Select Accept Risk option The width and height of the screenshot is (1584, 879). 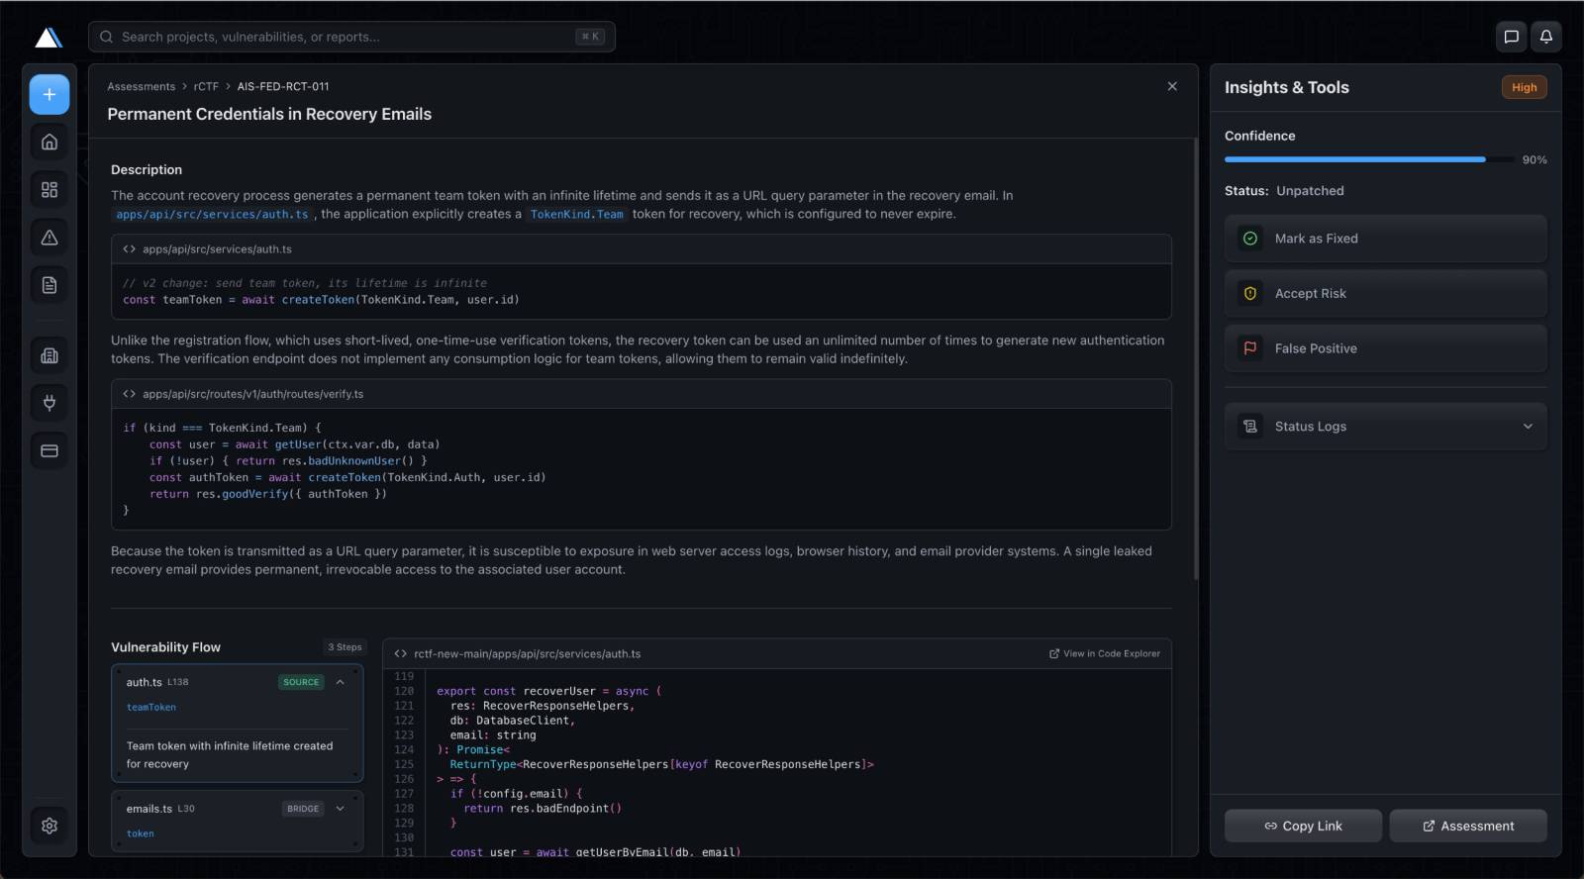tap(1385, 293)
